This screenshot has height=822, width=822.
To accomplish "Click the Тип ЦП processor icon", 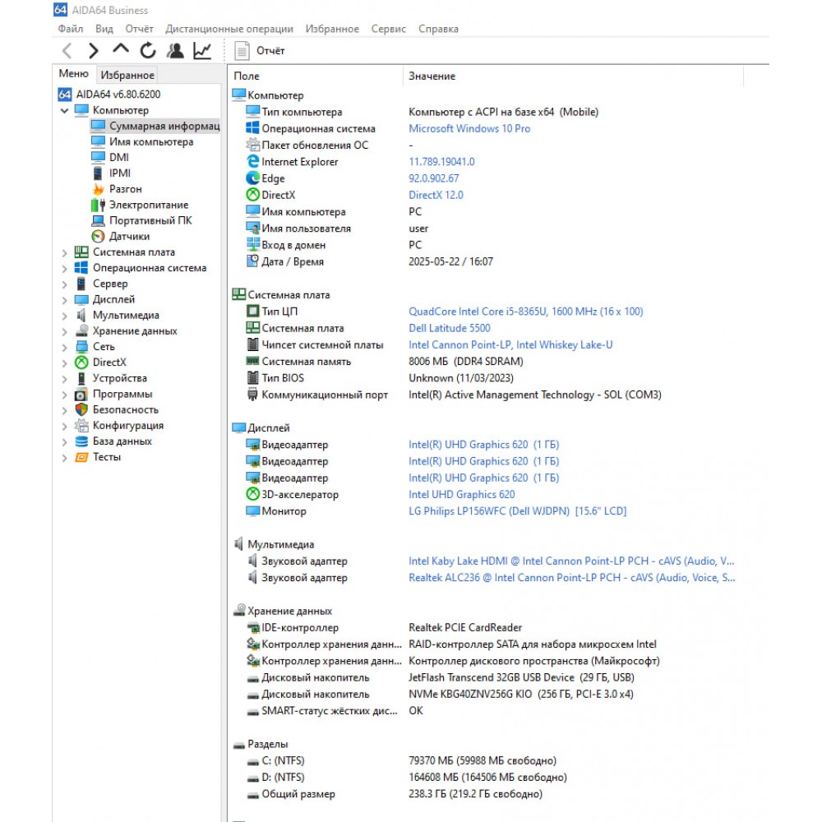I will (252, 312).
